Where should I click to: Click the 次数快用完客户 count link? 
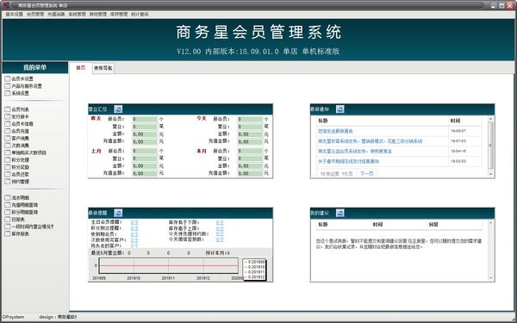(134, 240)
